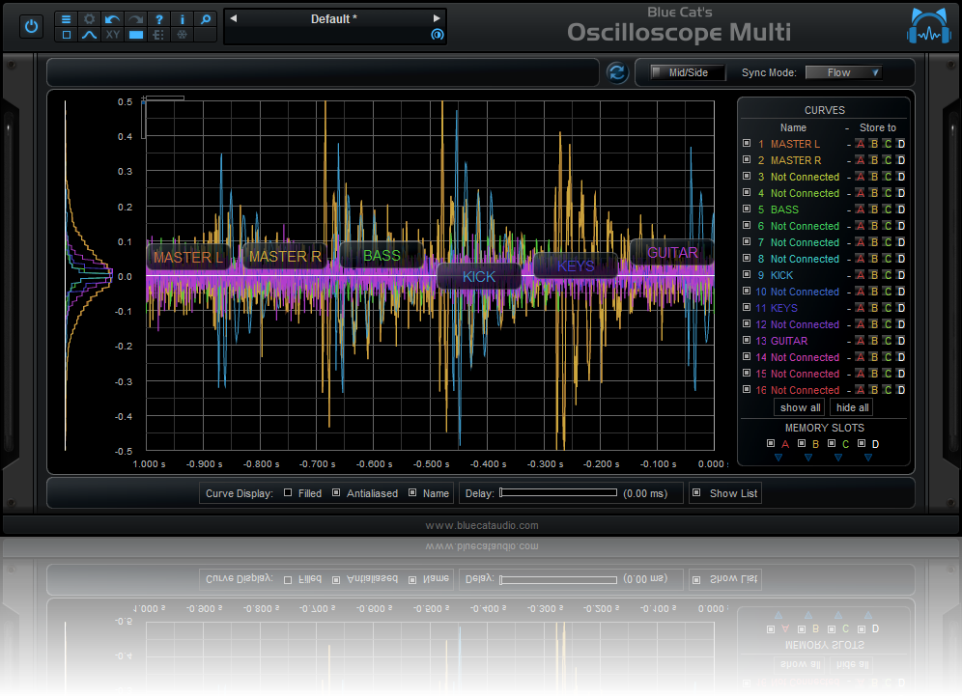The width and height of the screenshot is (962, 697).
Task: Open the main menu hamburger icon
Action: [x=66, y=18]
